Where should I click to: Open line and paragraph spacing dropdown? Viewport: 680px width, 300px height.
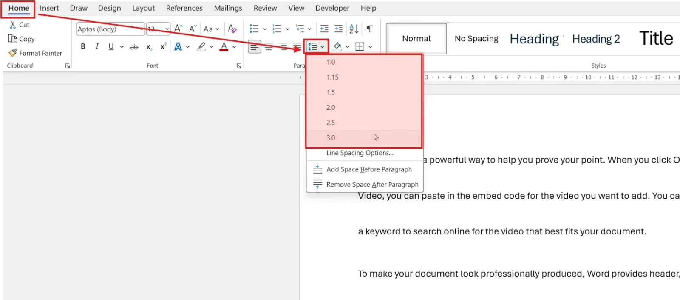point(316,46)
